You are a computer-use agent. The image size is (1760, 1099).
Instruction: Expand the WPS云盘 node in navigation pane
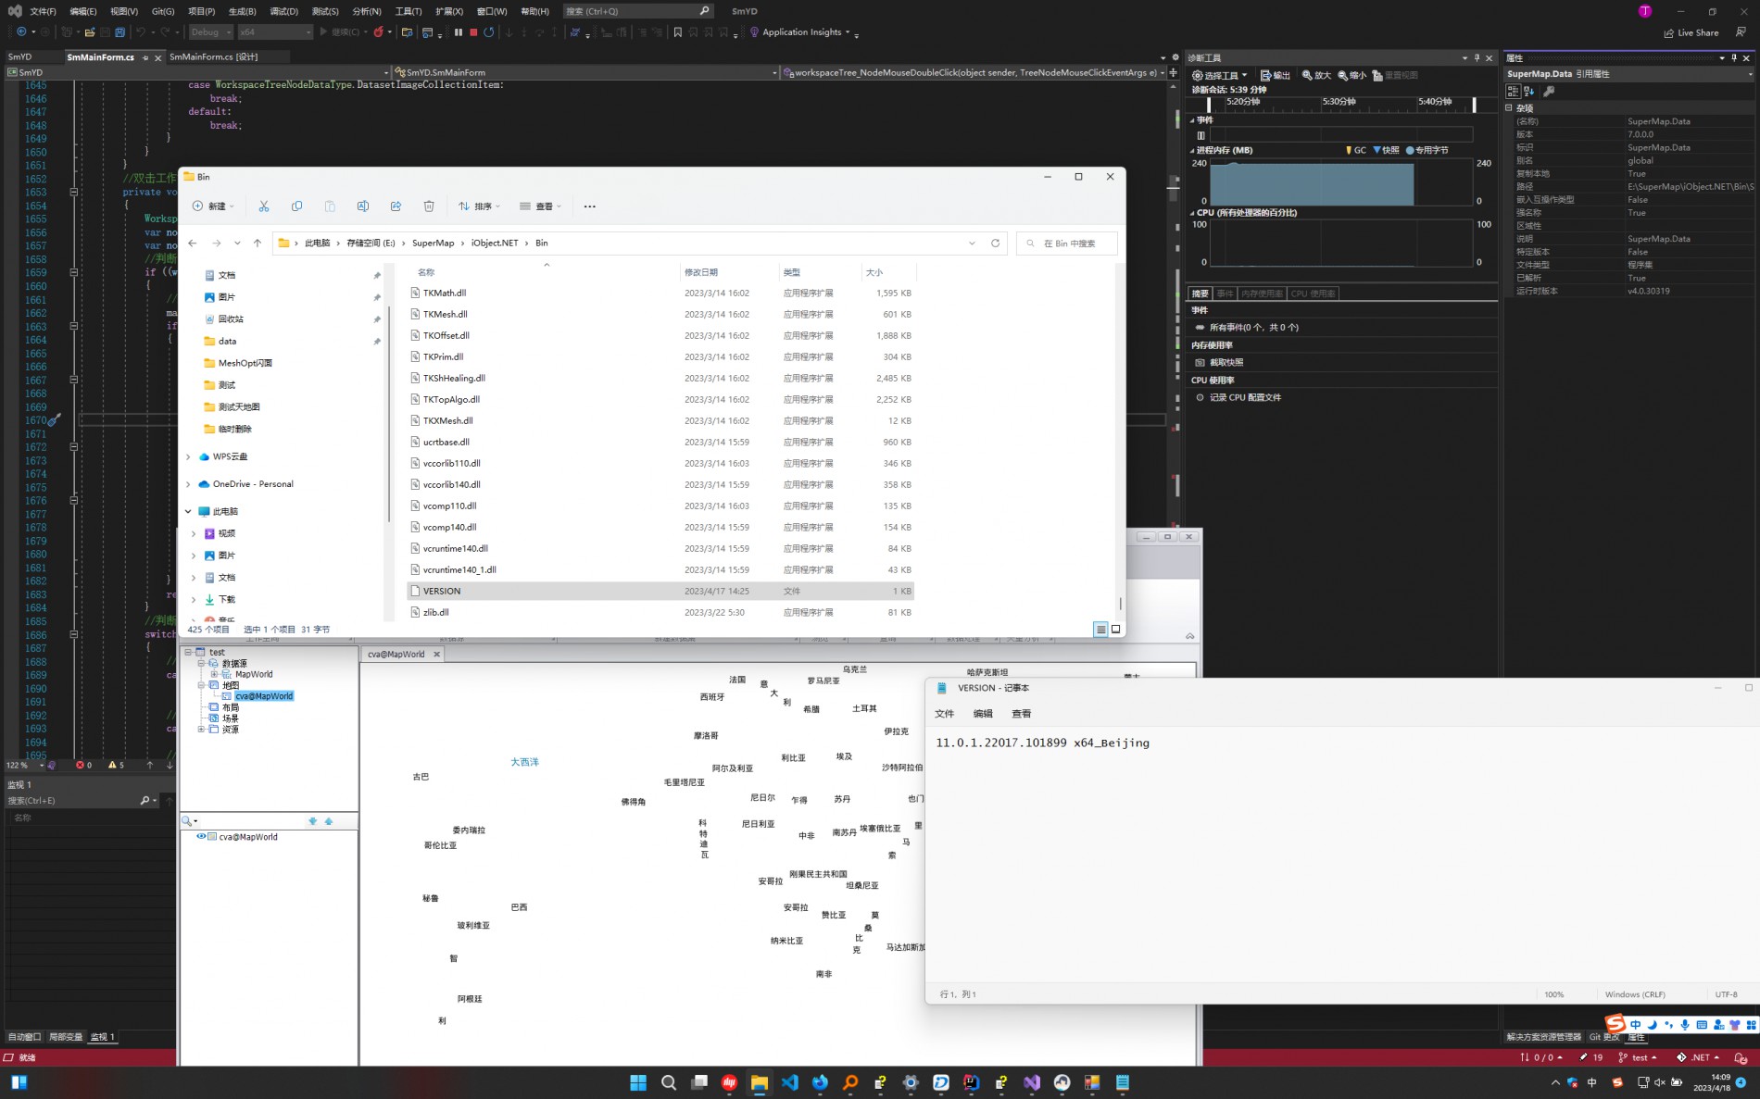pos(189,456)
